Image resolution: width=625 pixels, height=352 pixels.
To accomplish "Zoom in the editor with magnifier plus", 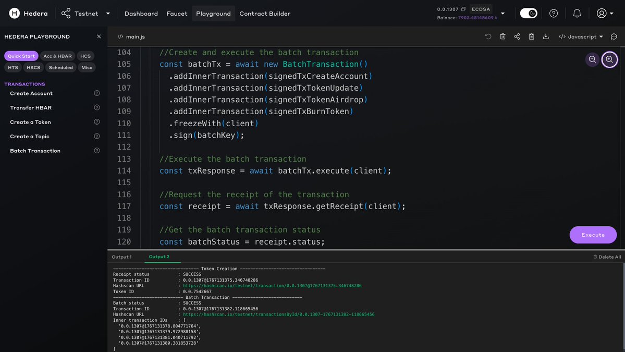I will pyautogui.click(x=609, y=59).
